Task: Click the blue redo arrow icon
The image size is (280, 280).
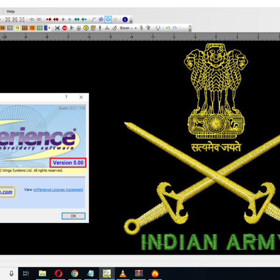Action: coord(175,28)
